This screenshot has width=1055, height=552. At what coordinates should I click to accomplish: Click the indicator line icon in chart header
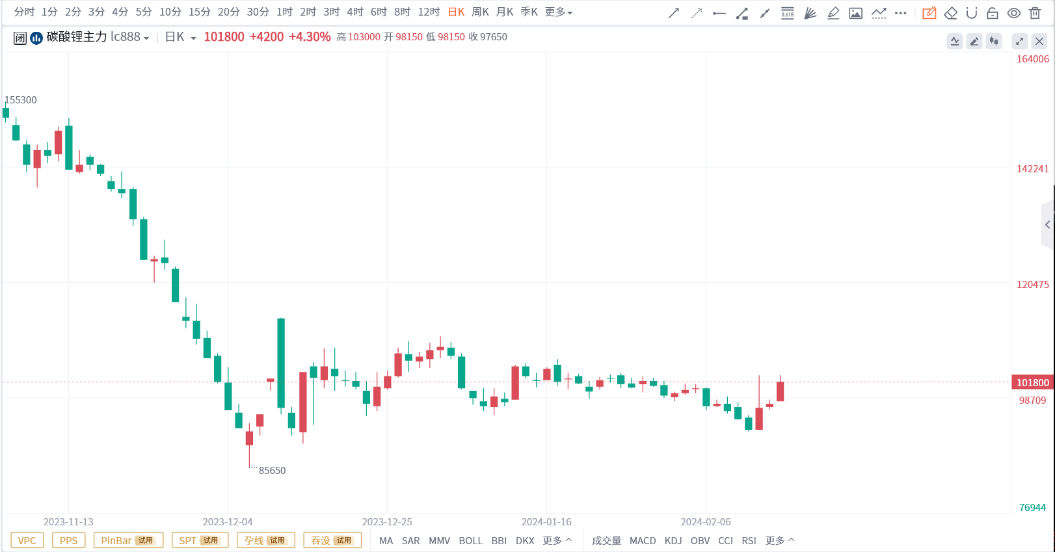(x=955, y=41)
